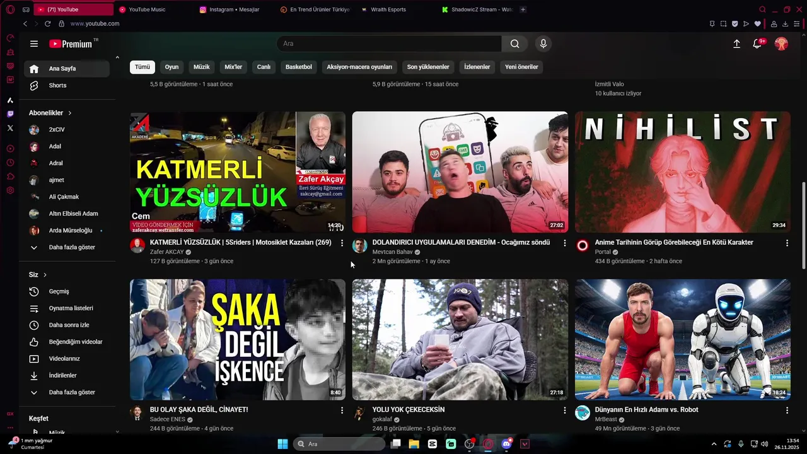Select the Oyun filter chip
This screenshot has width=807, height=454.
[x=171, y=67]
